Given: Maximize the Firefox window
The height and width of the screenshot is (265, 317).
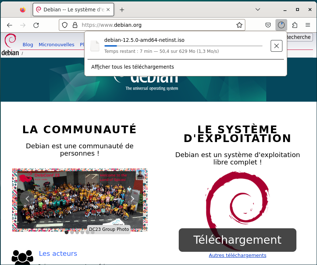Looking at the screenshot, I should coord(298,10).
